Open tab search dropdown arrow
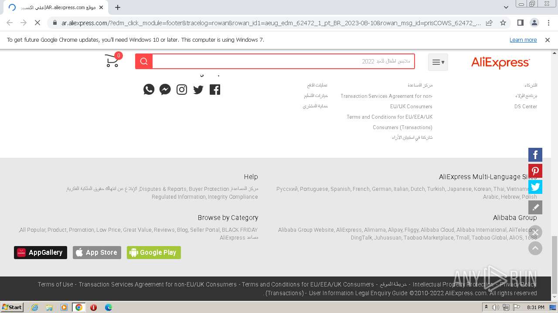 (506, 7)
